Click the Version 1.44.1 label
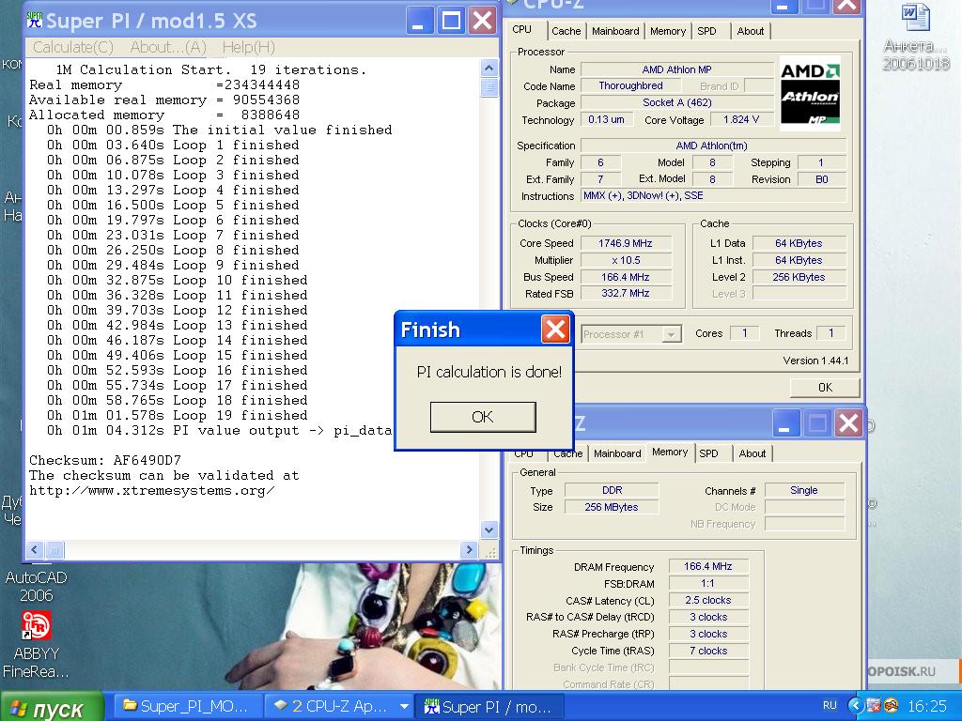The width and height of the screenshot is (962, 721). 815,360
